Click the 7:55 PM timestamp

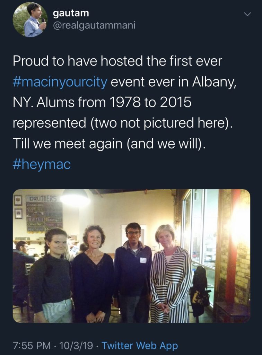point(31,345)
